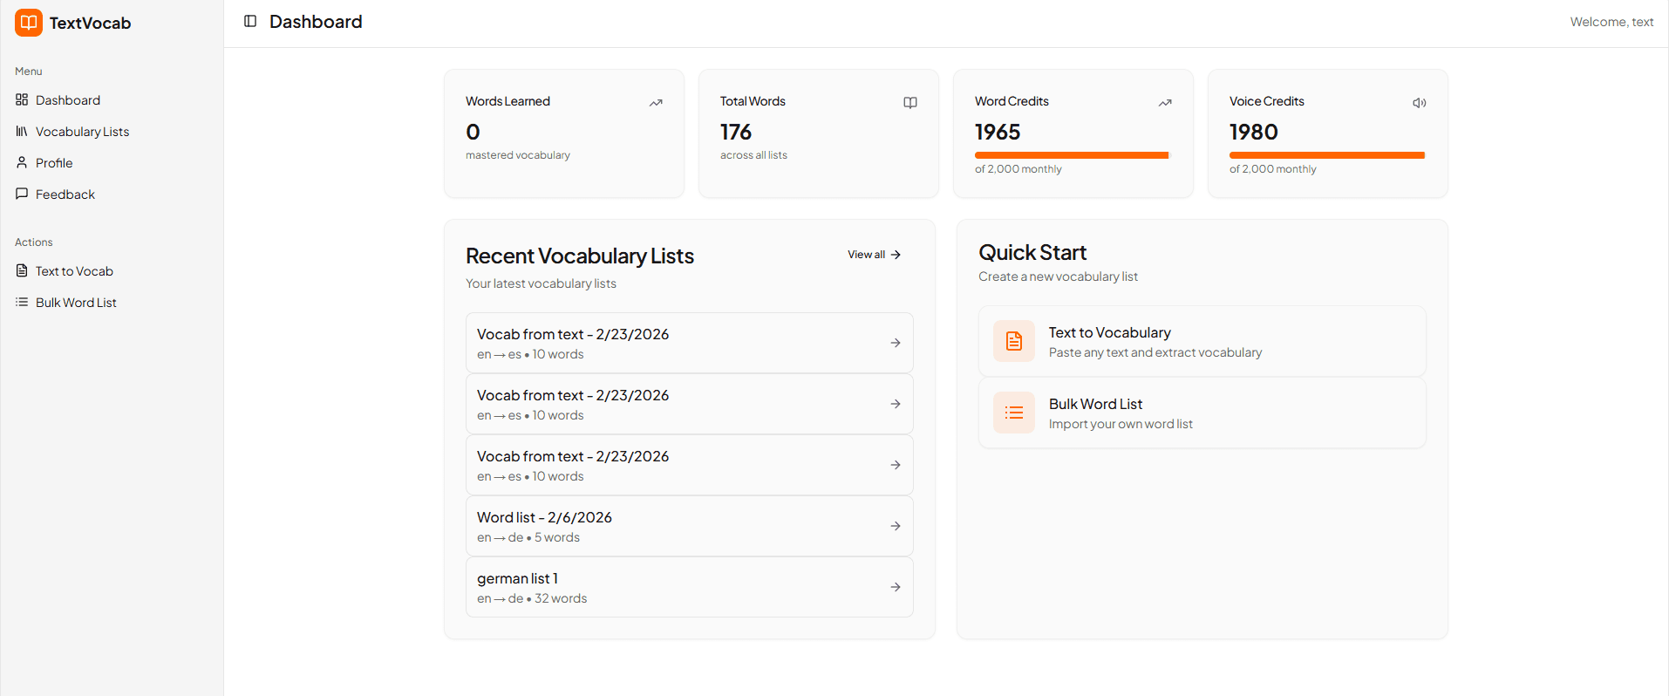Click the 'mastered vocabulary' caption
Screen dimensions: 1669x696
click(x=518, y=155)
